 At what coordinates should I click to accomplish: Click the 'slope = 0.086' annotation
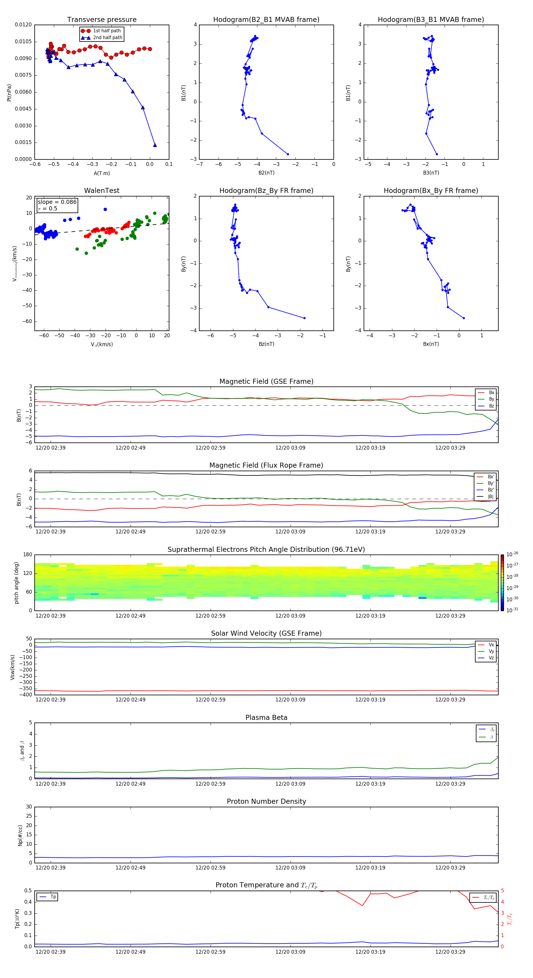click(57, 202)
